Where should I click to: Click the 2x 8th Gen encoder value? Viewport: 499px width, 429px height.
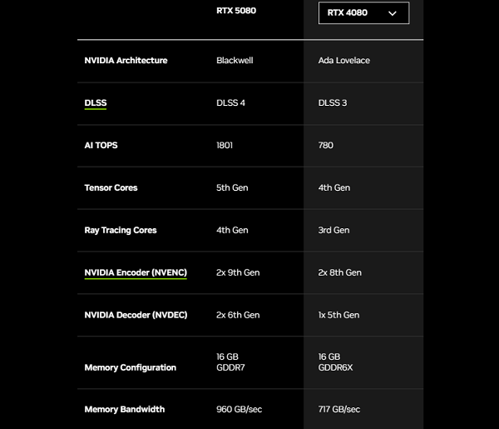tap(339, 272)
